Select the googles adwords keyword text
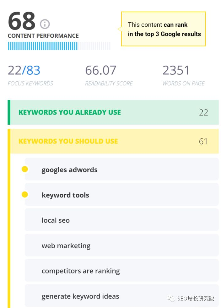Screen dimensions: 221x308 69,170
